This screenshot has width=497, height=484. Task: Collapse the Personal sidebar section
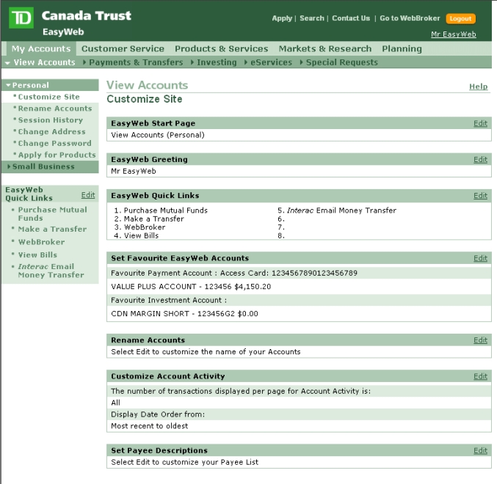click(51, 85)
